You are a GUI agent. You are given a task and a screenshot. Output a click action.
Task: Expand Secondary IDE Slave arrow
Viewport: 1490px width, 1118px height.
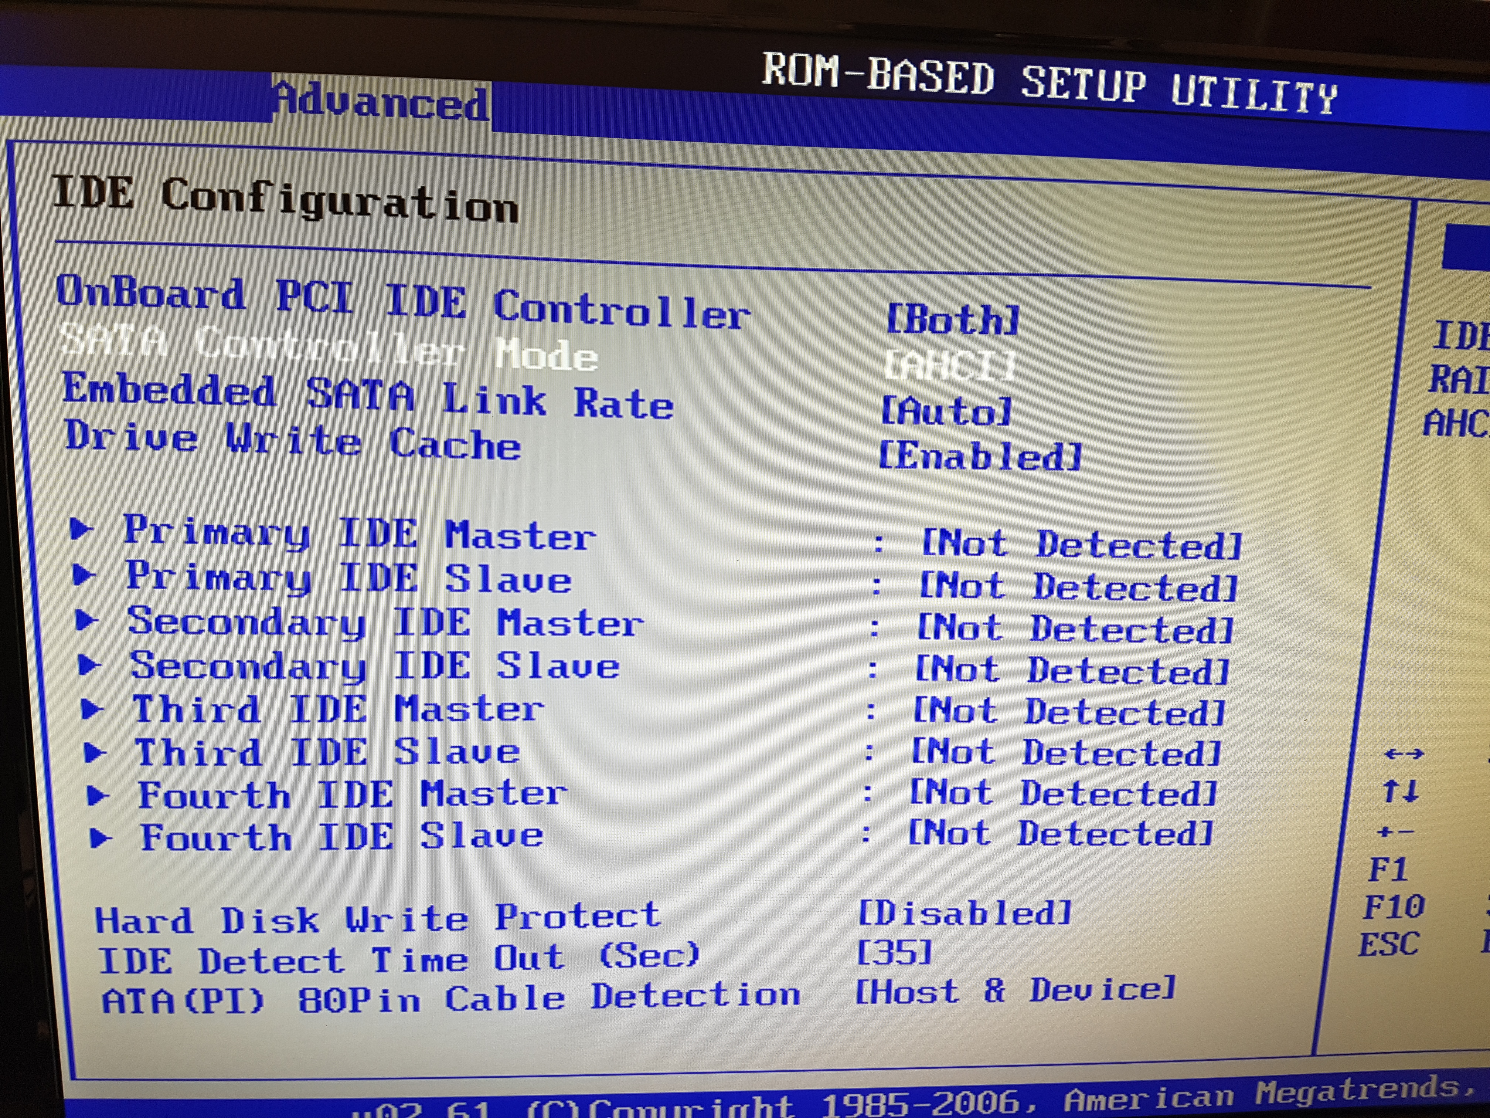pyautogui.click(x=89, y=665)
